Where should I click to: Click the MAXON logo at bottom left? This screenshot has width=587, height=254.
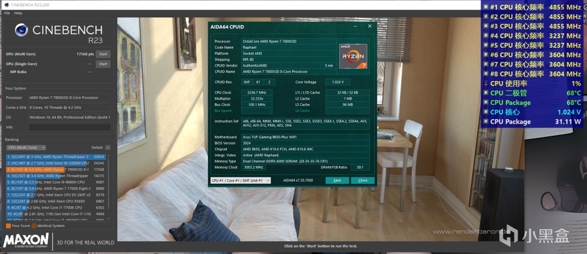coord(26,240)
